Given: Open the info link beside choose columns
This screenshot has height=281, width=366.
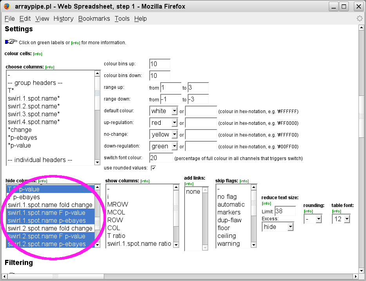Looking at the screenshot, I should [50, 67].
